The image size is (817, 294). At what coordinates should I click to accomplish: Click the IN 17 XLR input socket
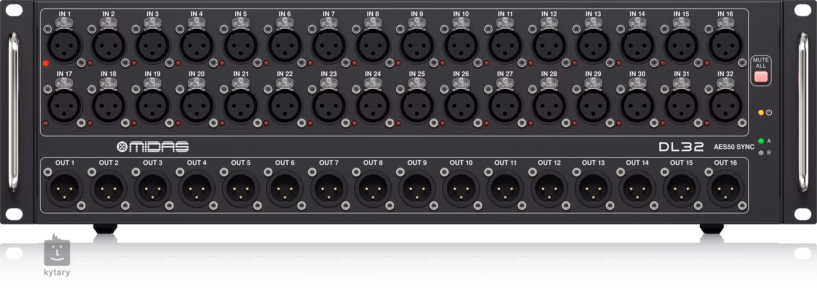pyautogui.click(x=65, y=106)
